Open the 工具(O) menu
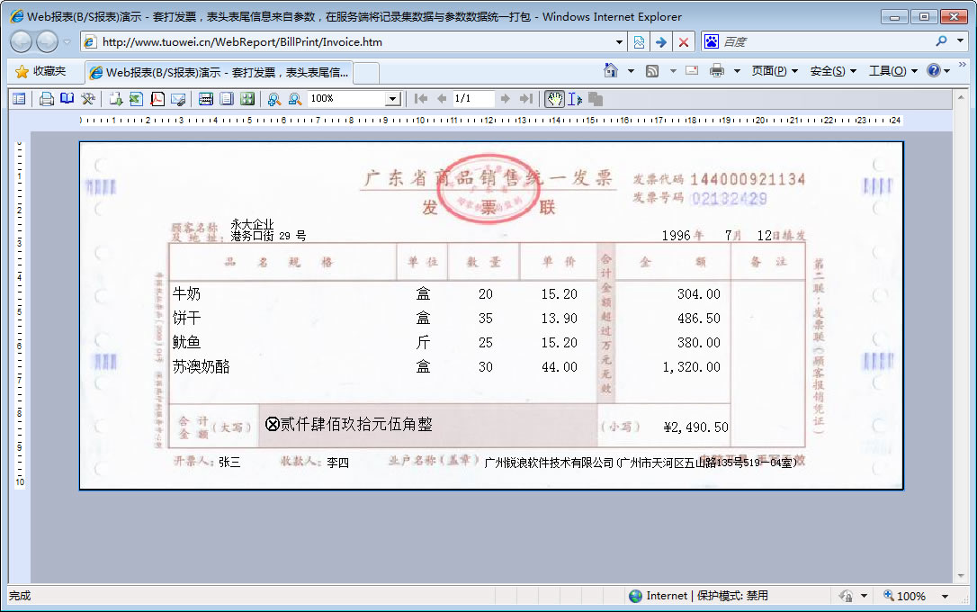Screen dimensions: 977x612 coord(892,71)
